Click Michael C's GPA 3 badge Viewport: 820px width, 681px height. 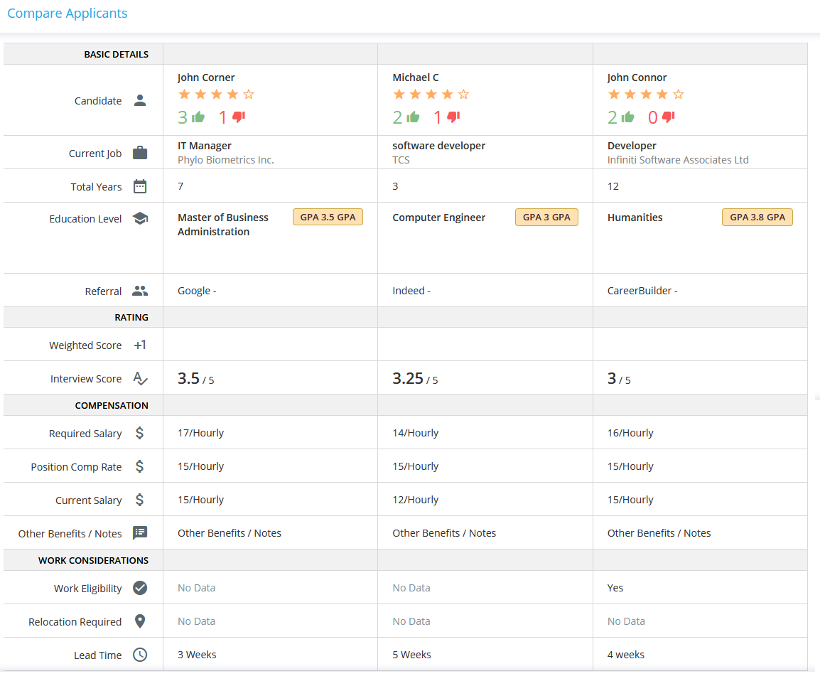pos(546,217)
